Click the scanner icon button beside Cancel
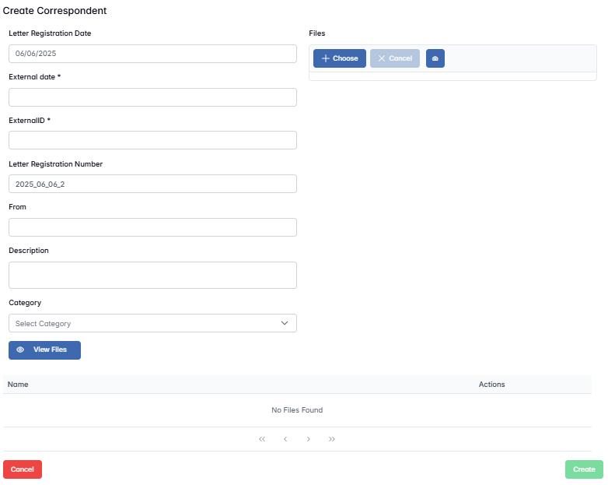The image size is (608, 485). [435, 58]
